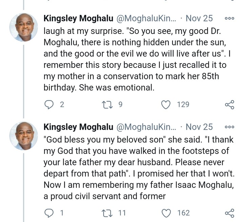Viewport: 244px width, 222px height.
Task: Like the tweet with 129 likes
Action: pos(166,105)
